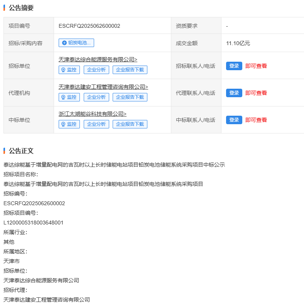Open 浙江太湖能谷科技有限公司 company link
The image size is (304, 307).
(x=93, y=114)
